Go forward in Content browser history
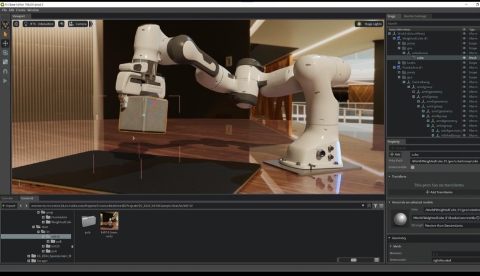480x276 pixels. coord(26,206)
